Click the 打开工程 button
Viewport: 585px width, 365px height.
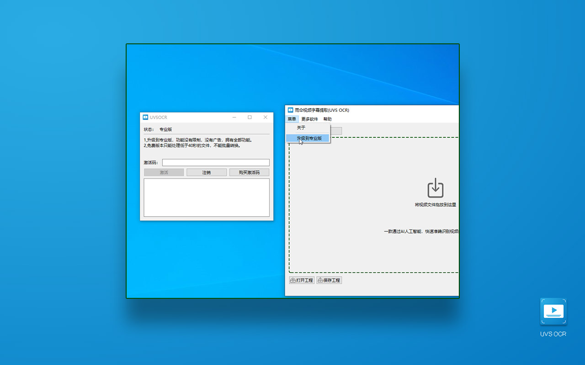(x=302, y=280)
